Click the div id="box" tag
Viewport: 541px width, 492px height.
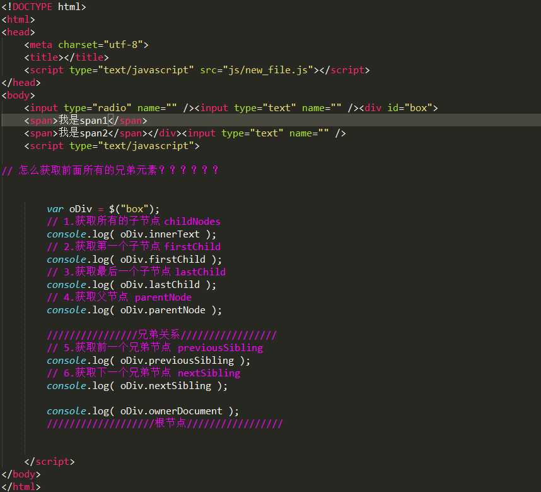tap(398, 108)
